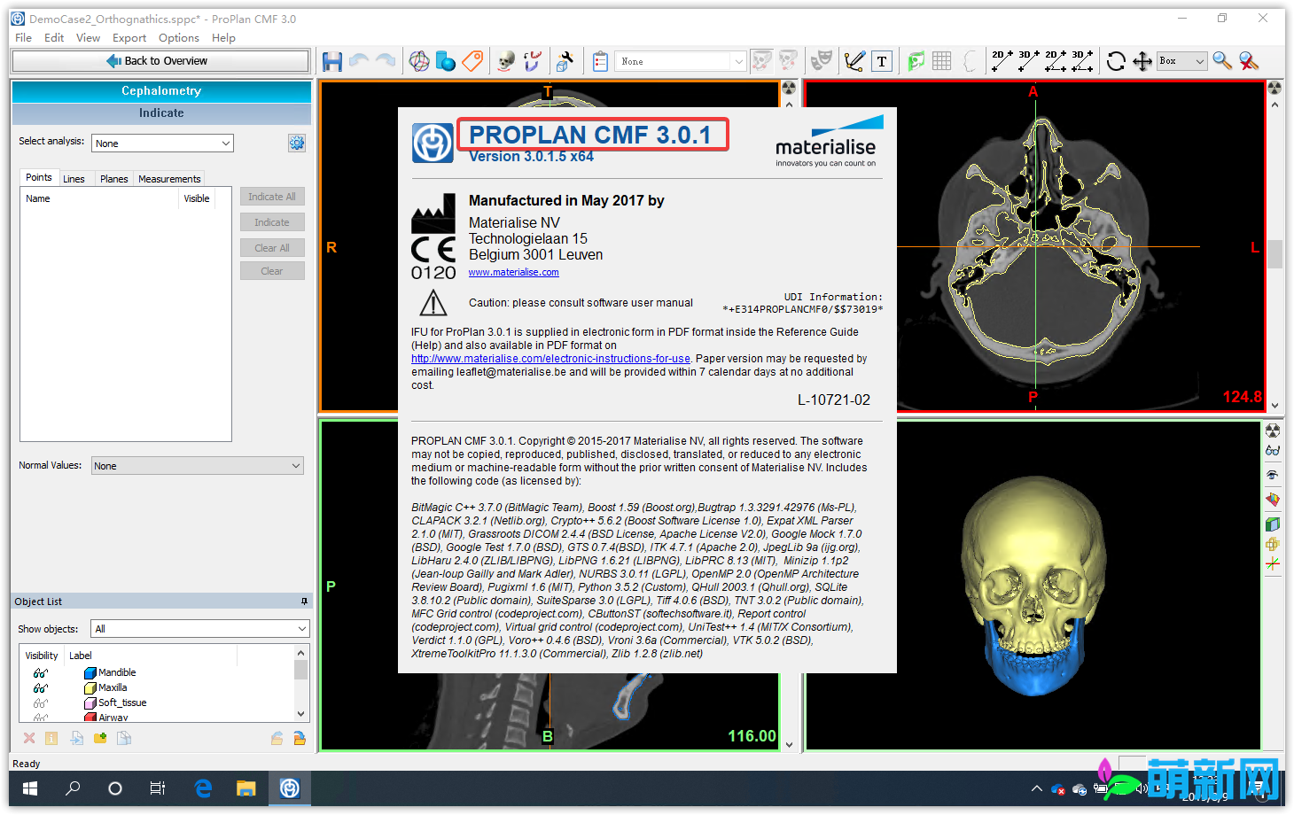Enable visibility for the Airway object
1294x815 pixels.
pyautogui.click(x=41, y=718)
